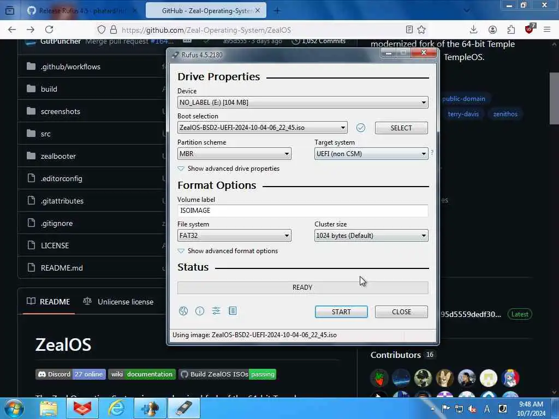Screen dimensions: 559x419
Task: Click the CLOSE button in Rufus
Action: click(401, 312)
